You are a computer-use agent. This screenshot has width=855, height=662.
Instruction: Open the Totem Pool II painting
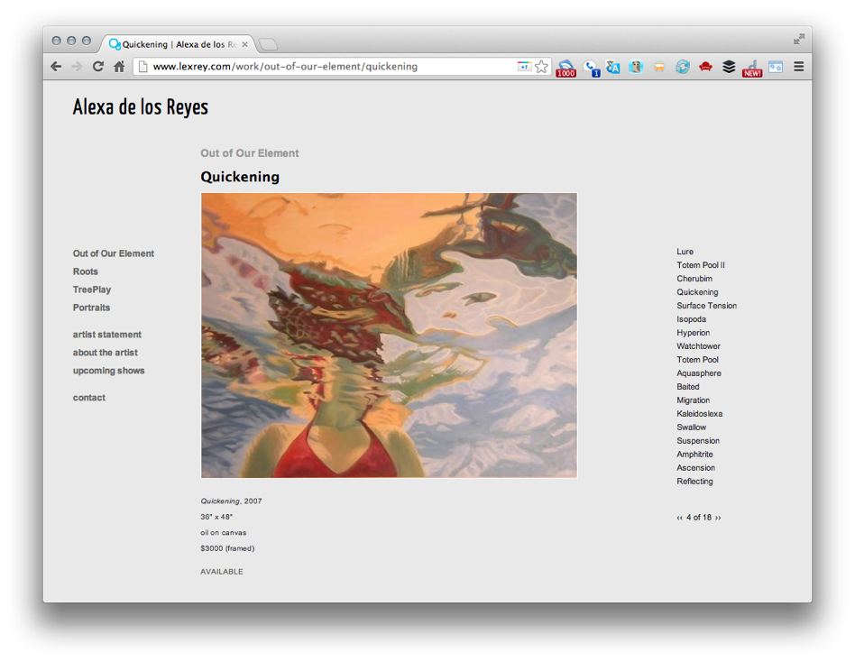tap(701, 265)
